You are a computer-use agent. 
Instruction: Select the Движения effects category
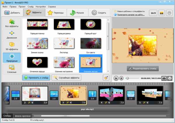(12, 35)
